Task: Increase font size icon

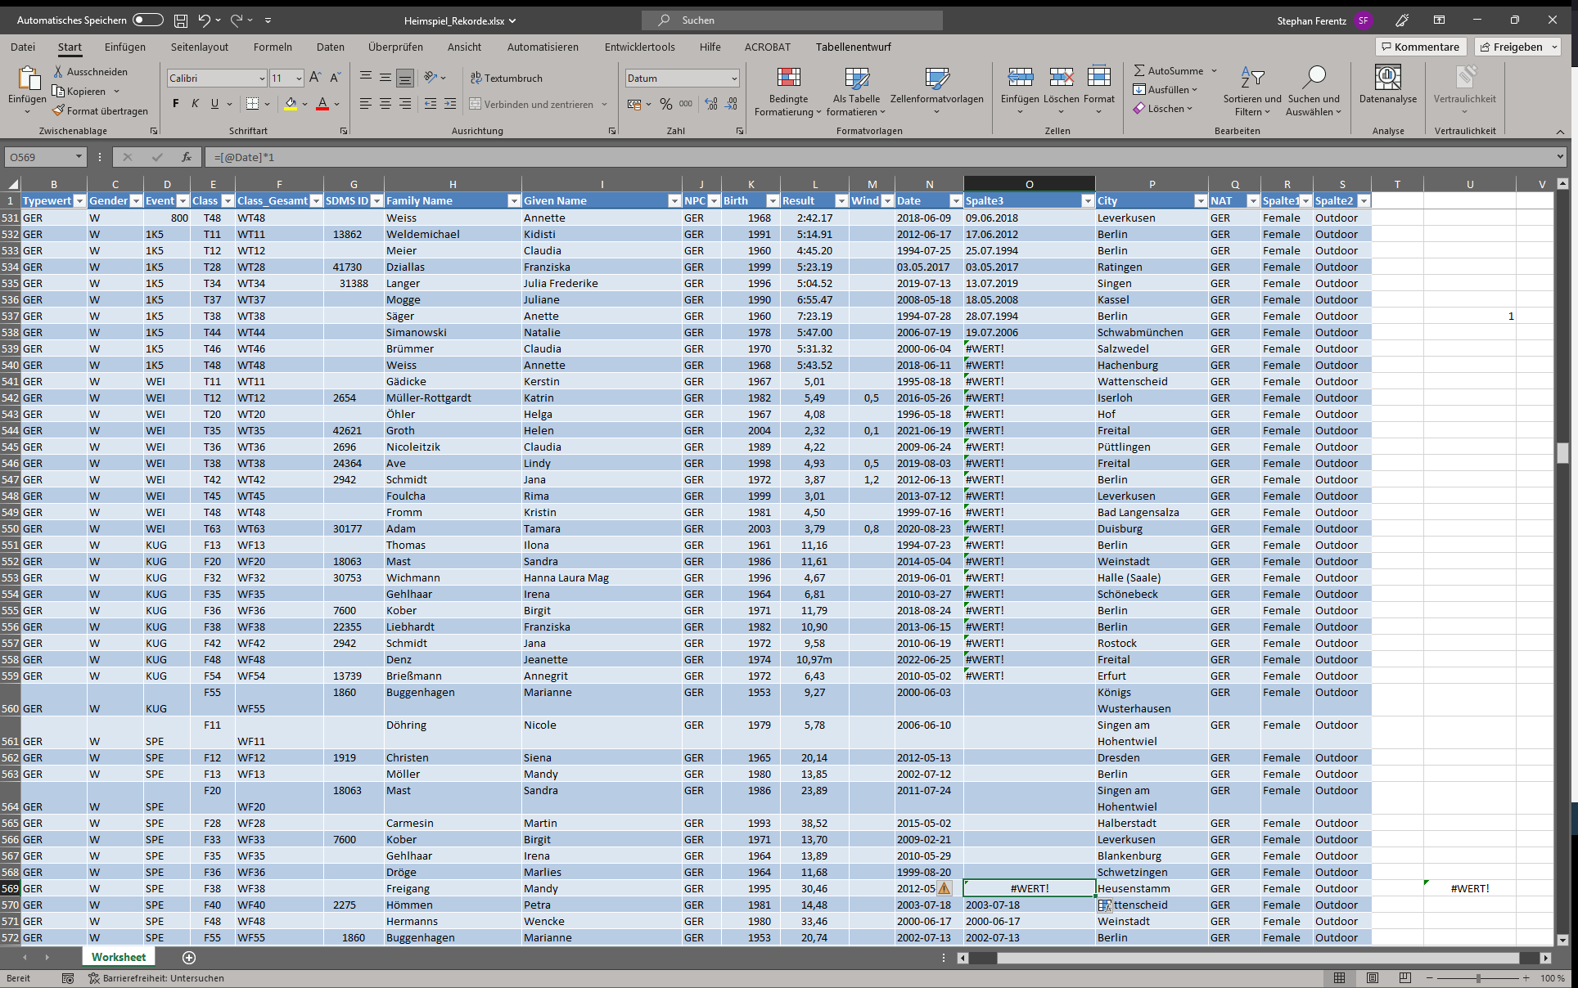Action: [315, 78]
